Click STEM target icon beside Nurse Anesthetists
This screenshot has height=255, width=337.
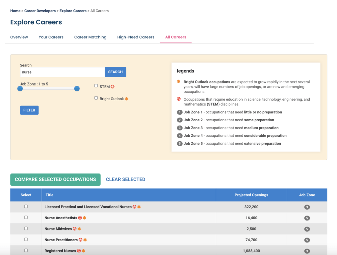80,218
